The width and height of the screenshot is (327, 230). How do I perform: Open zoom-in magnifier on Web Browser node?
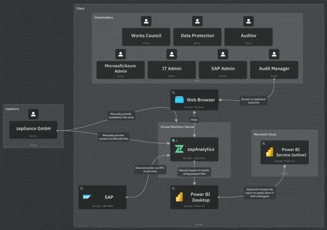(173, 93)
